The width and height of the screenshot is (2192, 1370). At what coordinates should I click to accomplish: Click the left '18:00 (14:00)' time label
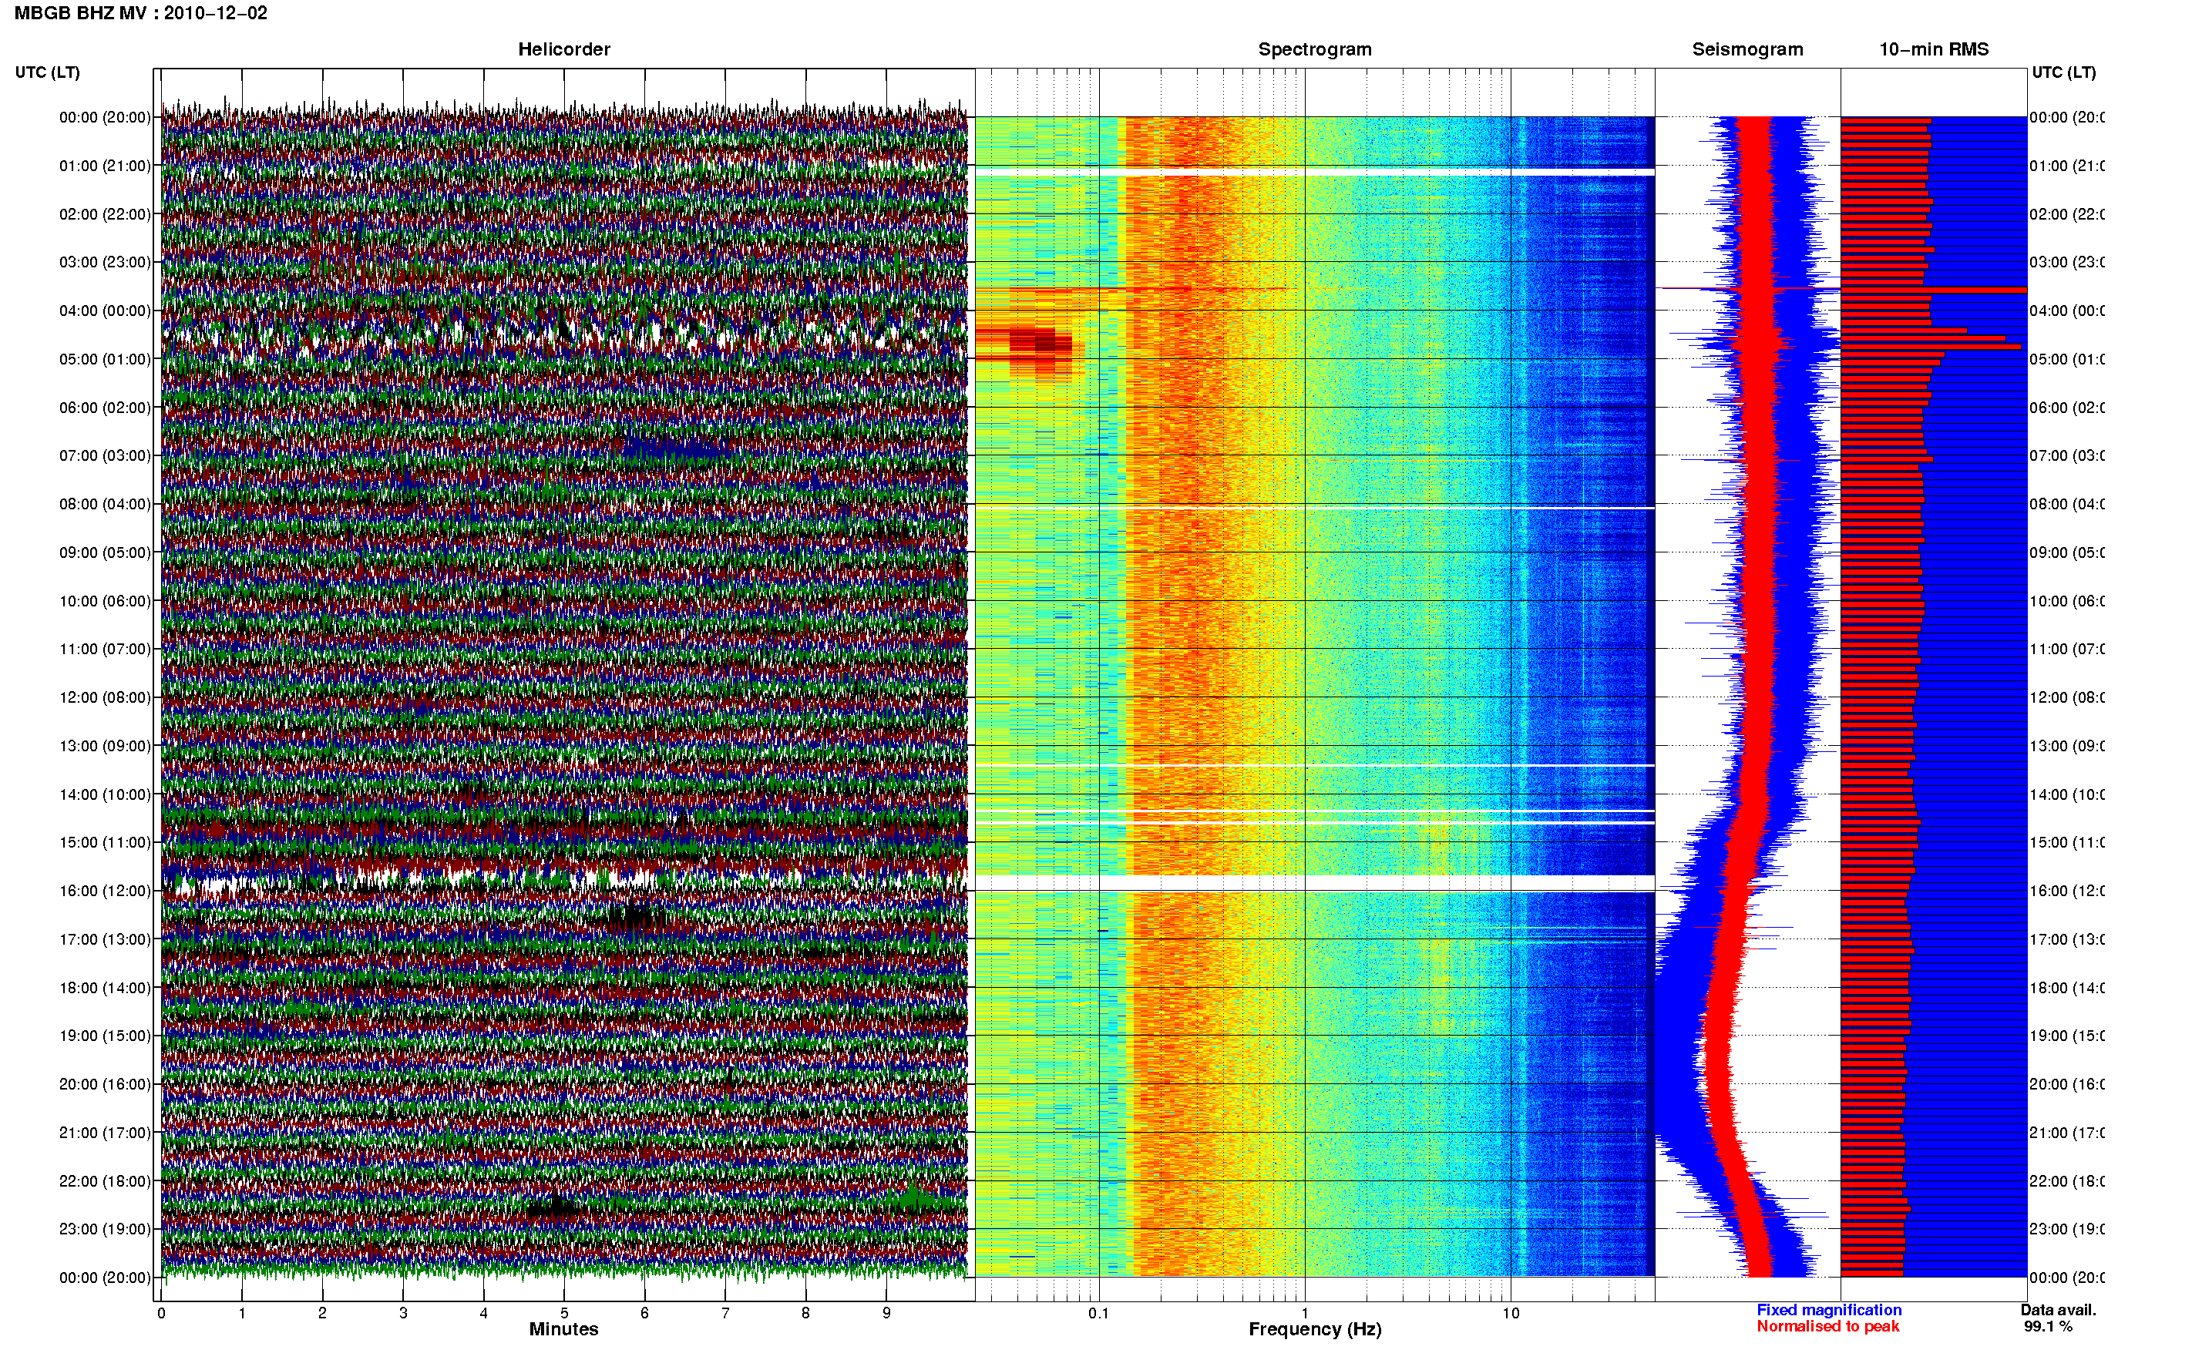tap(105, 988)
